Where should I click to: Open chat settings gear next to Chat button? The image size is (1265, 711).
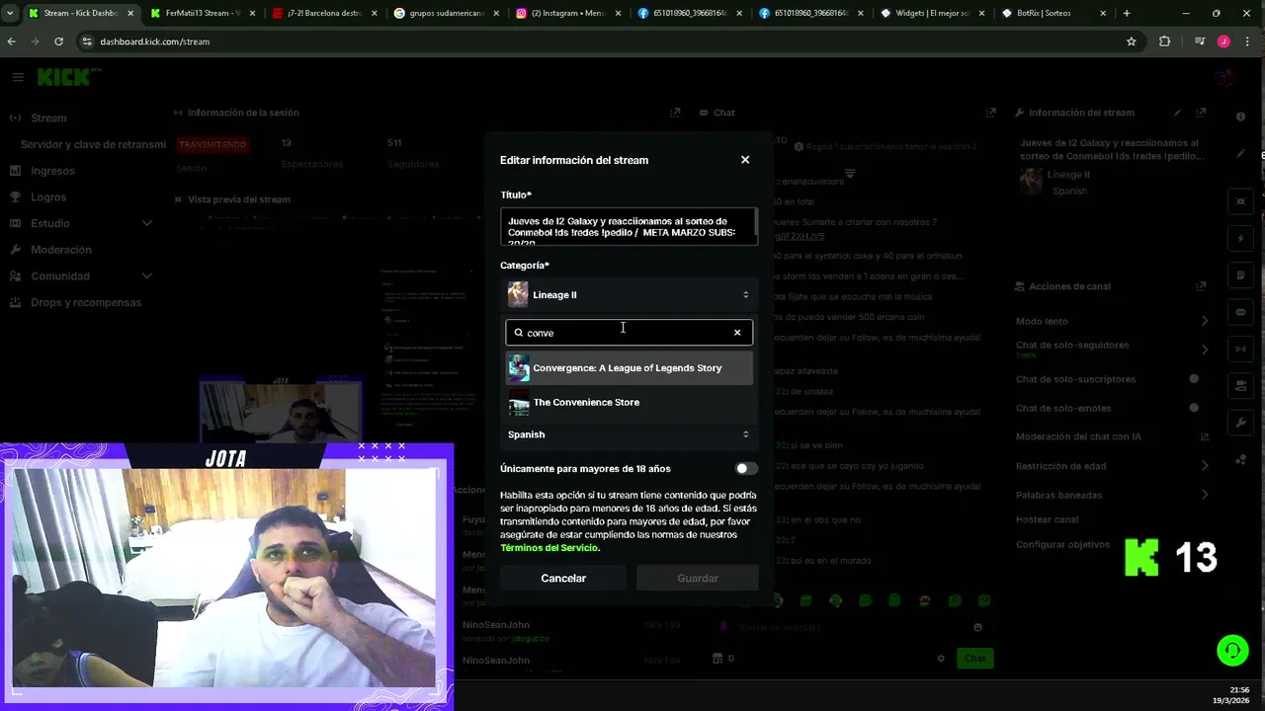(941, 659)
